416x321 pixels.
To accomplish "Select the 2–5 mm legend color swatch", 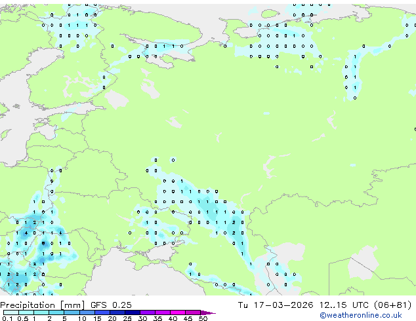I will 56,312.
